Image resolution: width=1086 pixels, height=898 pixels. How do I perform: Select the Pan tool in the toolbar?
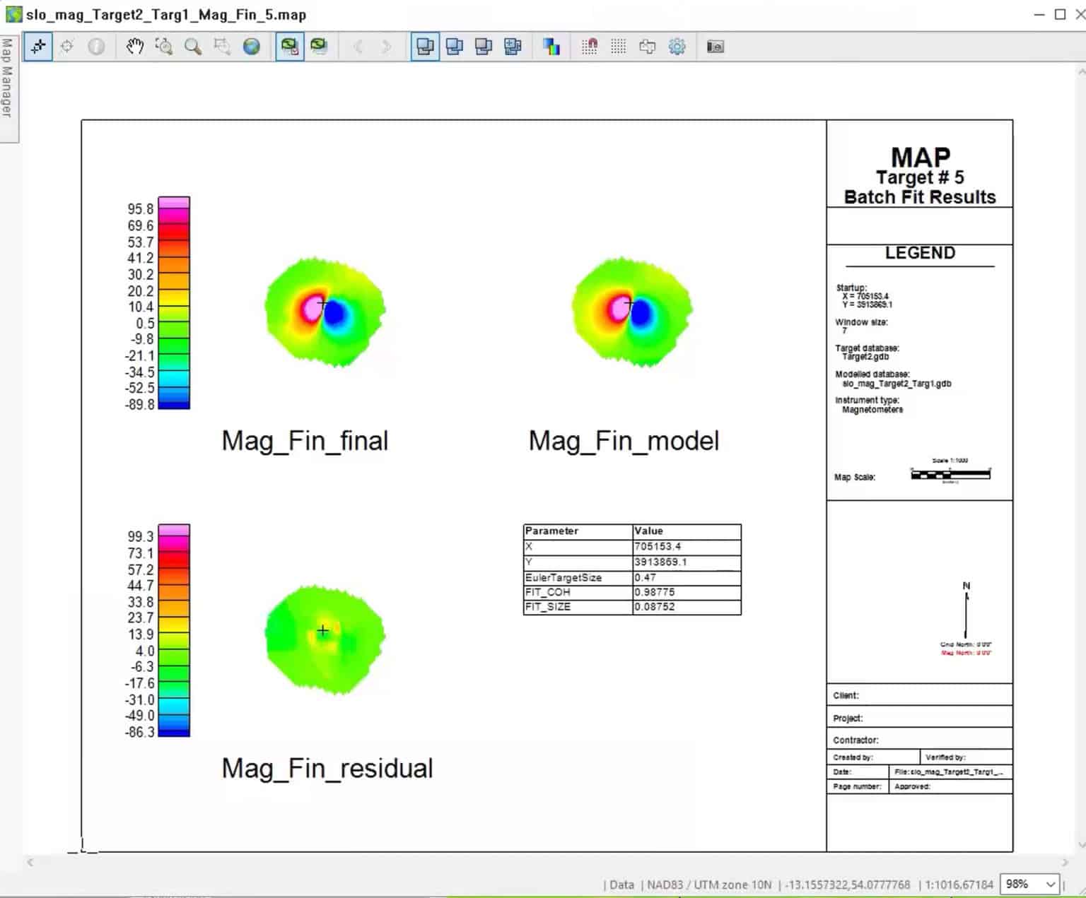[x=135, y=46]
